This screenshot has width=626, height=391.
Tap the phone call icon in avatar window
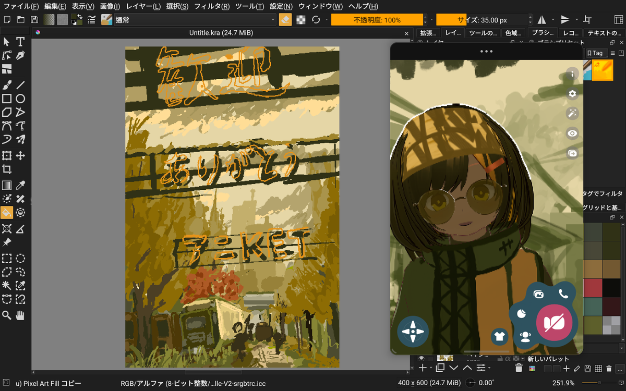[x=563, y=294]
